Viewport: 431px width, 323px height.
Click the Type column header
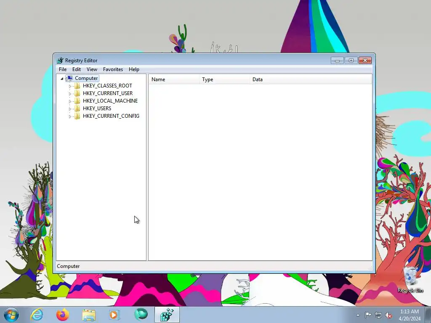point(225,79)
